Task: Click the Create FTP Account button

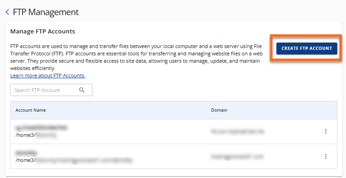Action: (307, 49)
